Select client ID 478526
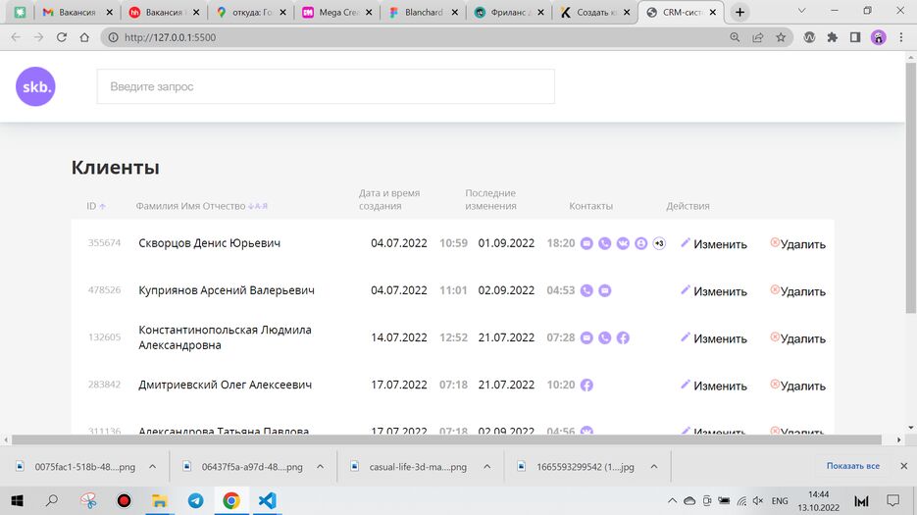This screenshot has width=917, height=515. pos(104,289)
